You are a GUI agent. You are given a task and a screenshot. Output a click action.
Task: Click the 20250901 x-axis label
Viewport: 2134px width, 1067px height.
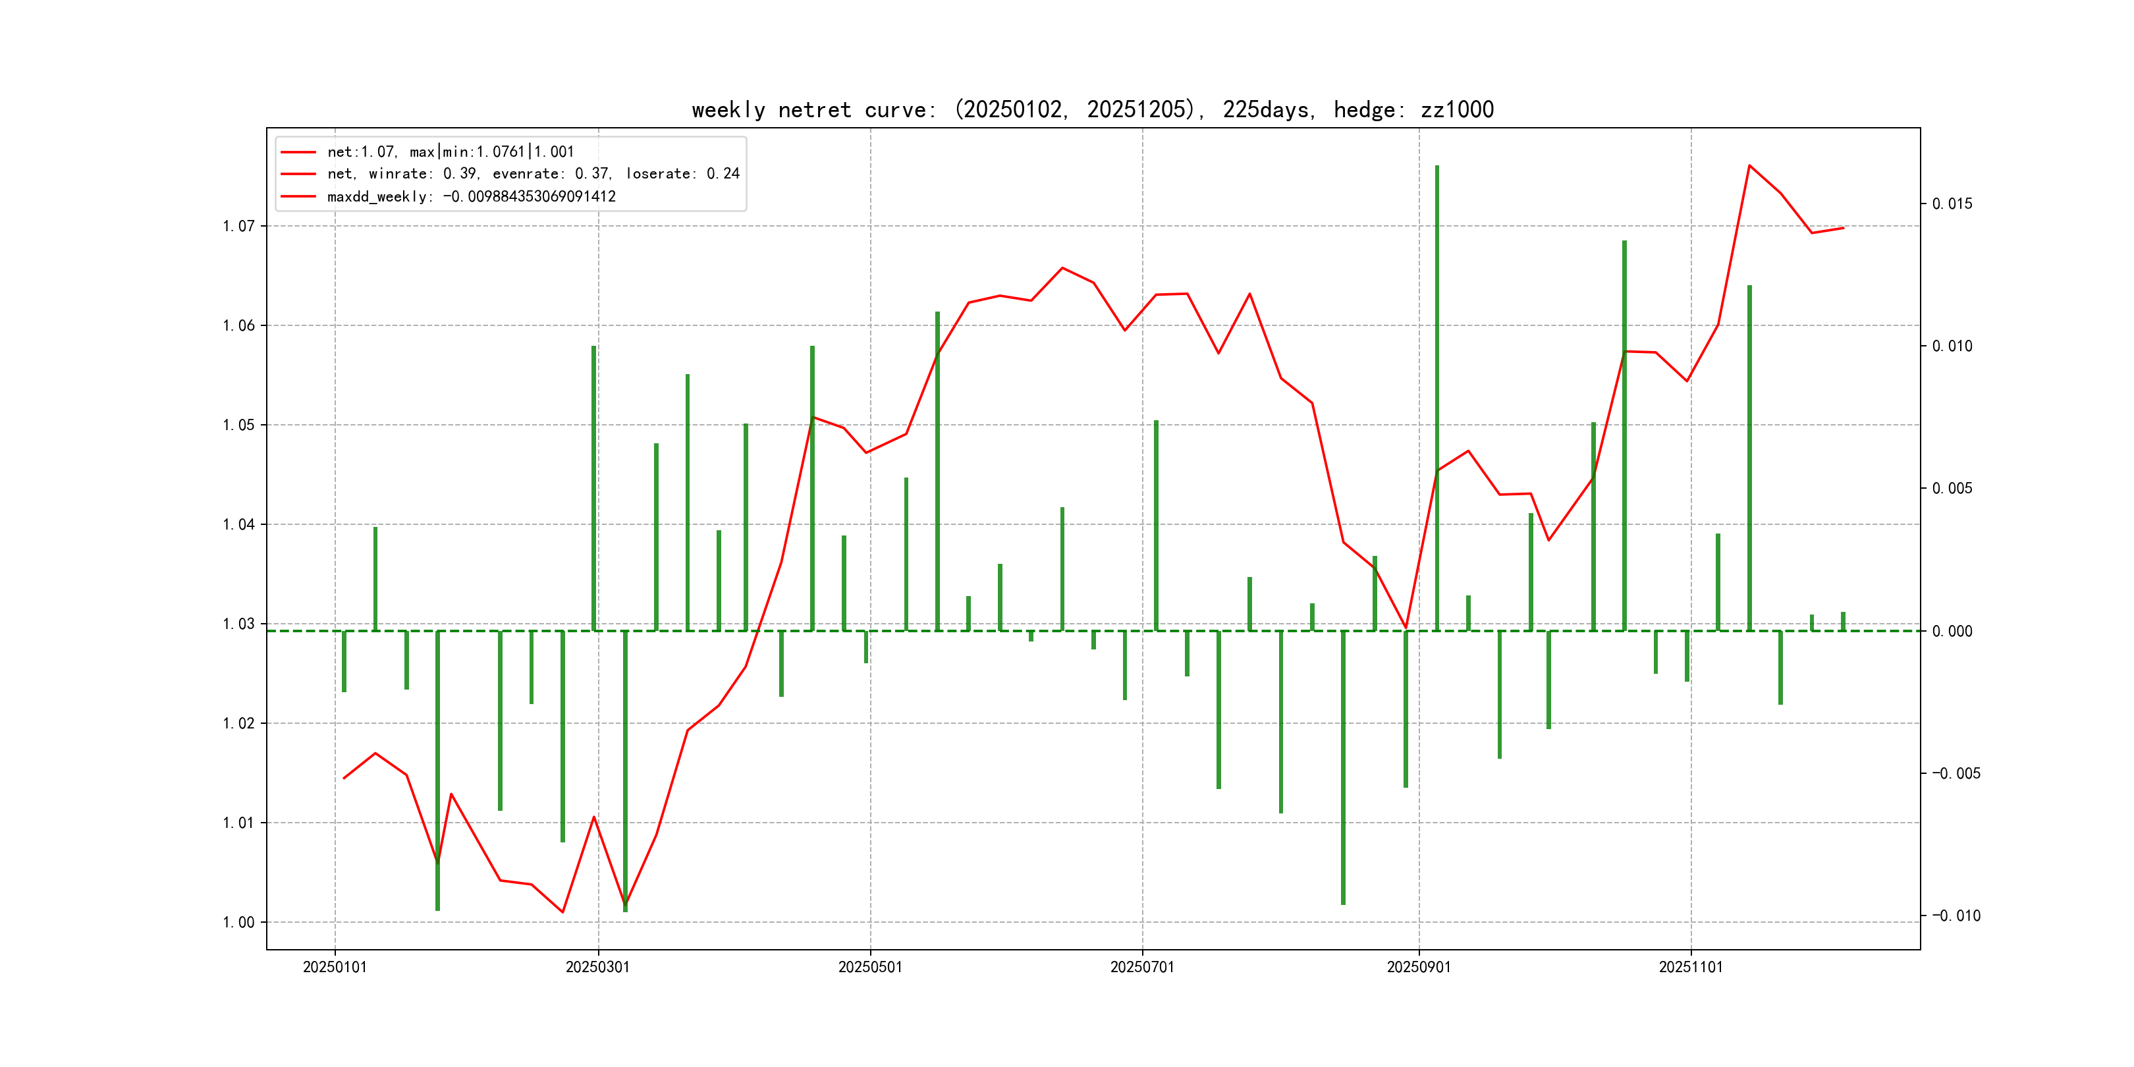[1418, 967]
